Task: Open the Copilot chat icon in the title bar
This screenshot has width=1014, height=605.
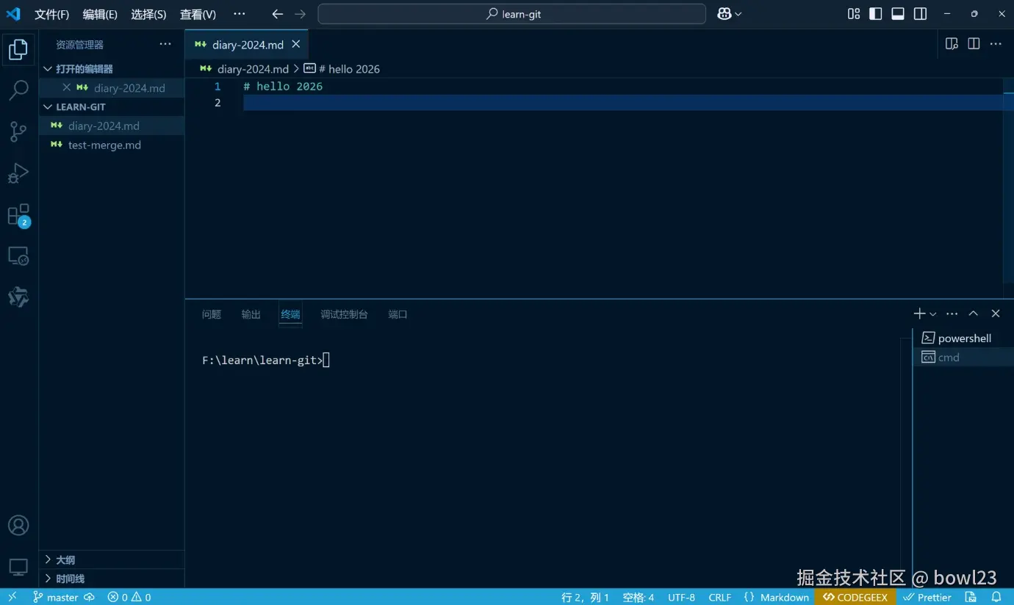Action: [724, 14]
